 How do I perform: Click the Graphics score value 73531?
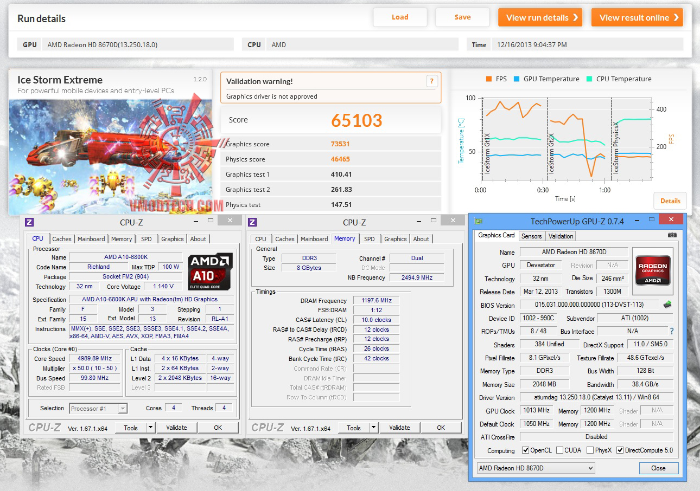(340, 144)
